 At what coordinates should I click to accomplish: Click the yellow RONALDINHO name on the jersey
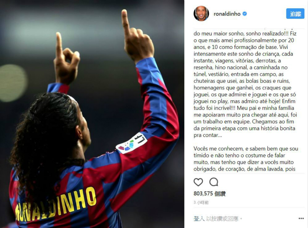tap(56, 204)
